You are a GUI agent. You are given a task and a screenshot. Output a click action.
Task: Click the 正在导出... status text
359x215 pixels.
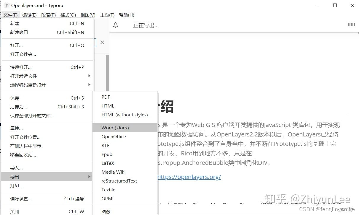click(x=146, y=25)
